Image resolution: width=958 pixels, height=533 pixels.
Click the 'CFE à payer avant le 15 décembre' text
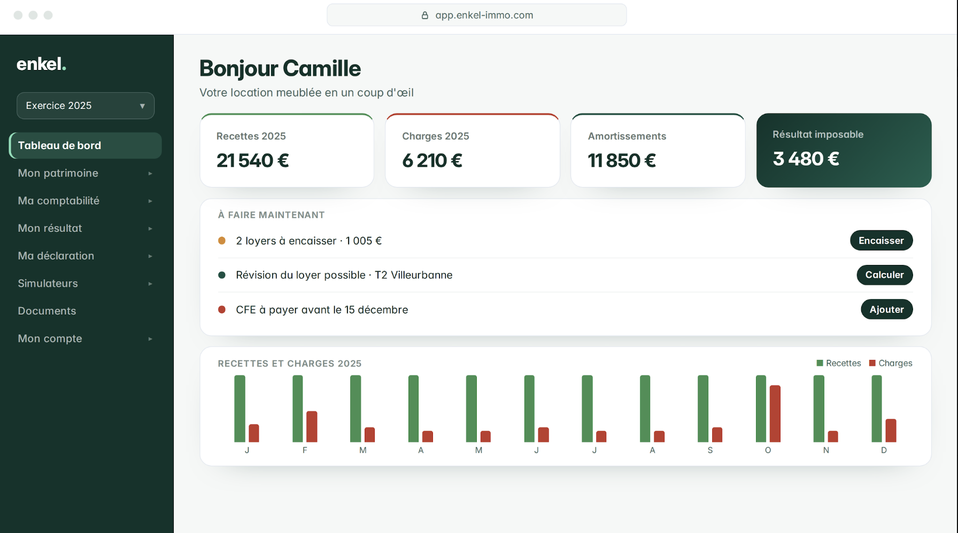322,310
